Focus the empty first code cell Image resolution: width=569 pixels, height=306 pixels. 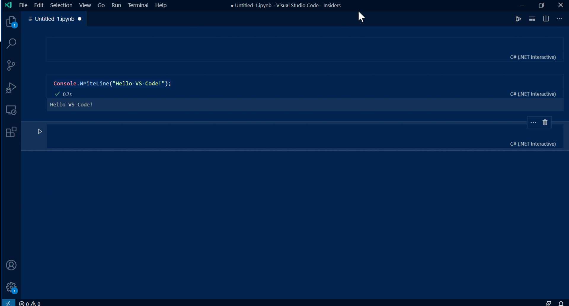pos(305,49)
